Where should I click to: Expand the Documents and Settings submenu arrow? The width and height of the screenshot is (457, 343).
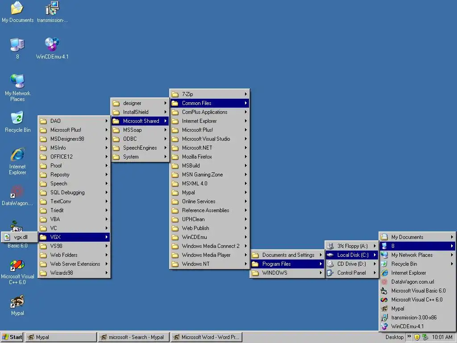point(320,255)
